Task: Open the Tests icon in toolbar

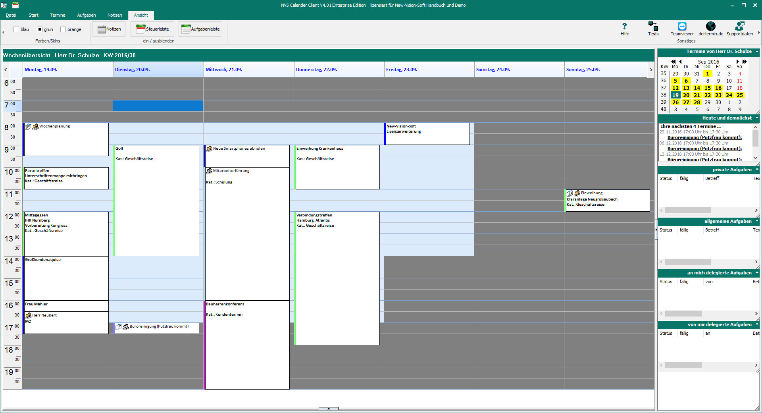Action: point(653,27)
